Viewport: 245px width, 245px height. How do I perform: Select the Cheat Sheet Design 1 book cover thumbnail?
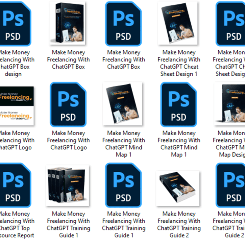178,23
